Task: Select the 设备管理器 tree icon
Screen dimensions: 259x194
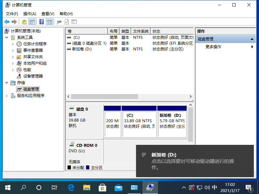Action: [18, 76]
